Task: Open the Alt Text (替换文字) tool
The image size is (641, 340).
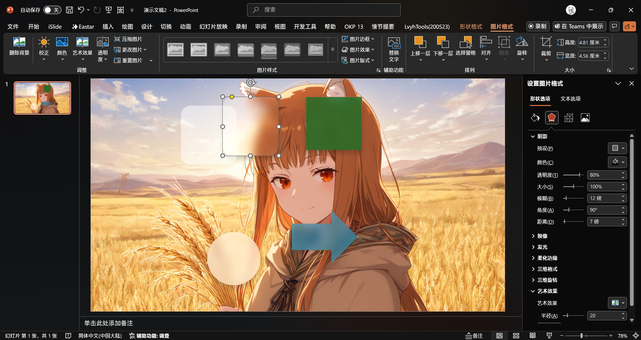Action: [394, 43]
